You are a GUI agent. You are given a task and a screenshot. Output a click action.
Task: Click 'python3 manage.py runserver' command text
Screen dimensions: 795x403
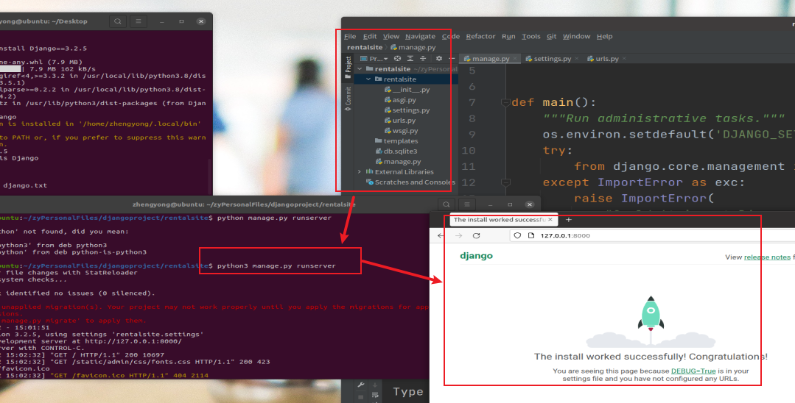[276, 265]
